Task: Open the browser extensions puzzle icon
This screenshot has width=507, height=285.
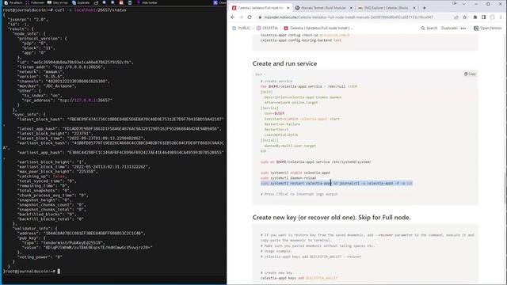Action: tap(475, 17)
